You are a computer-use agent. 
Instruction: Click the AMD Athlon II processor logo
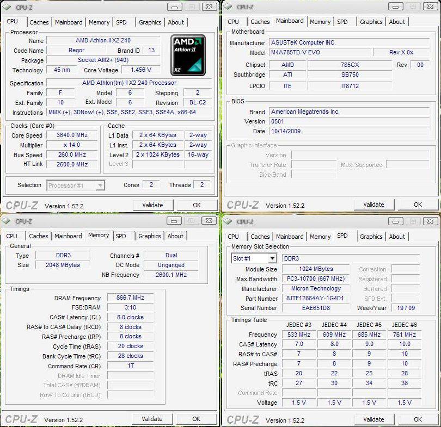[x=188, y=55]
